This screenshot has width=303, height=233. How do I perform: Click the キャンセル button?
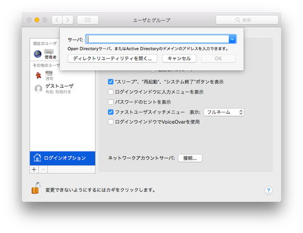coord(179,59)
